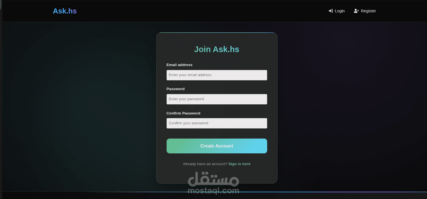Click the Already have an account text
Viewport: 427px width, 199px height.
click(205, 164)
